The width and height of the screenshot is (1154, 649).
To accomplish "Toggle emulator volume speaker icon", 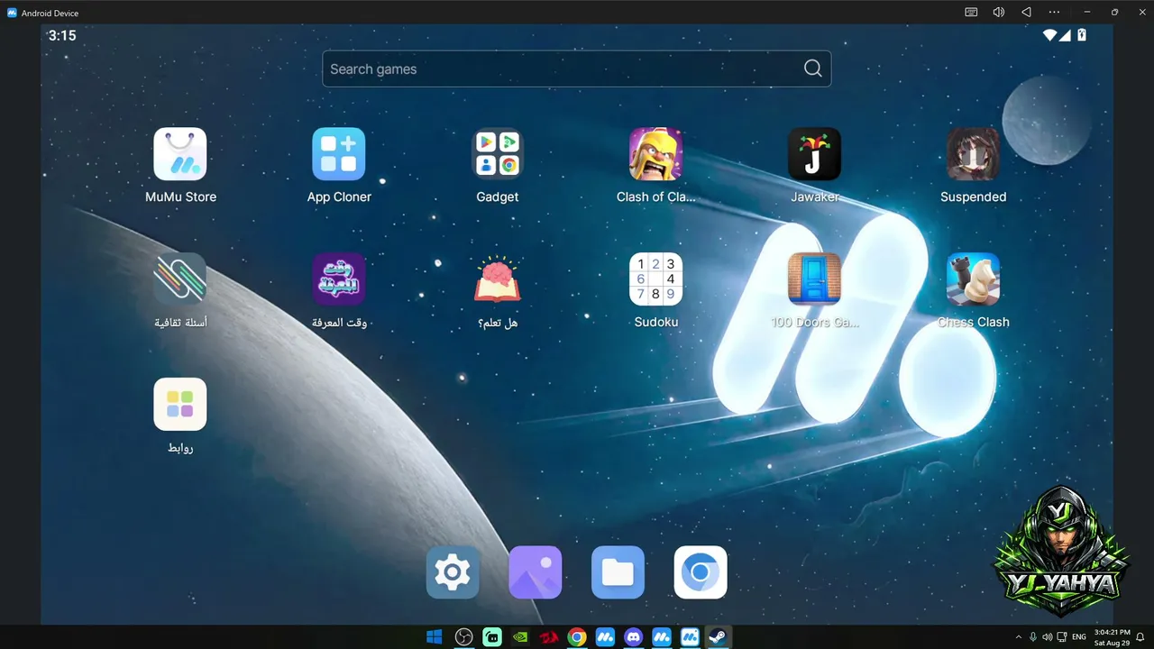I will pyautogui.click(x=999, y=13).
